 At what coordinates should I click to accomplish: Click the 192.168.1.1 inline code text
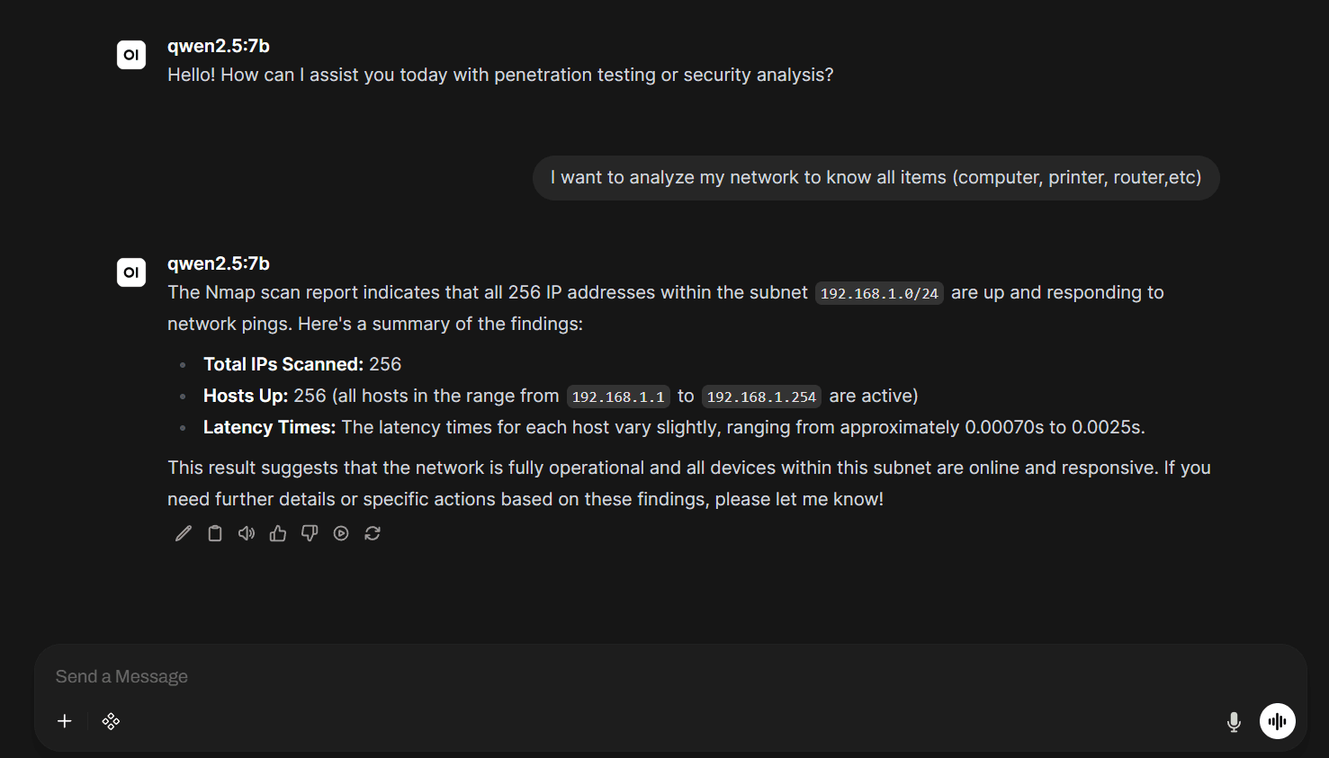[618, 397]
